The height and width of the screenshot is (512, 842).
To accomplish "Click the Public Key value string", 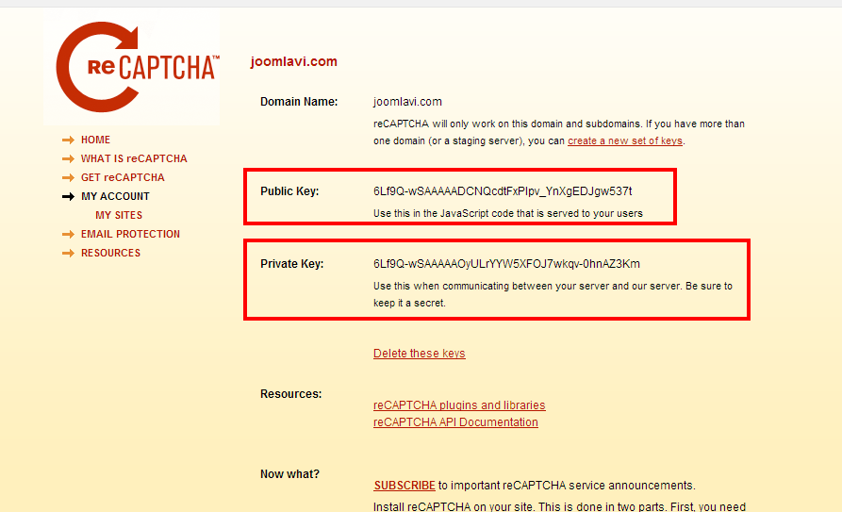I will tap(503, 191).
